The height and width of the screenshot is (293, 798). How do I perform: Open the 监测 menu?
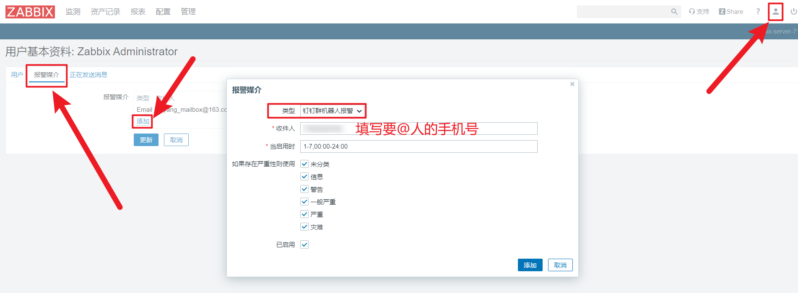point(73,12)
